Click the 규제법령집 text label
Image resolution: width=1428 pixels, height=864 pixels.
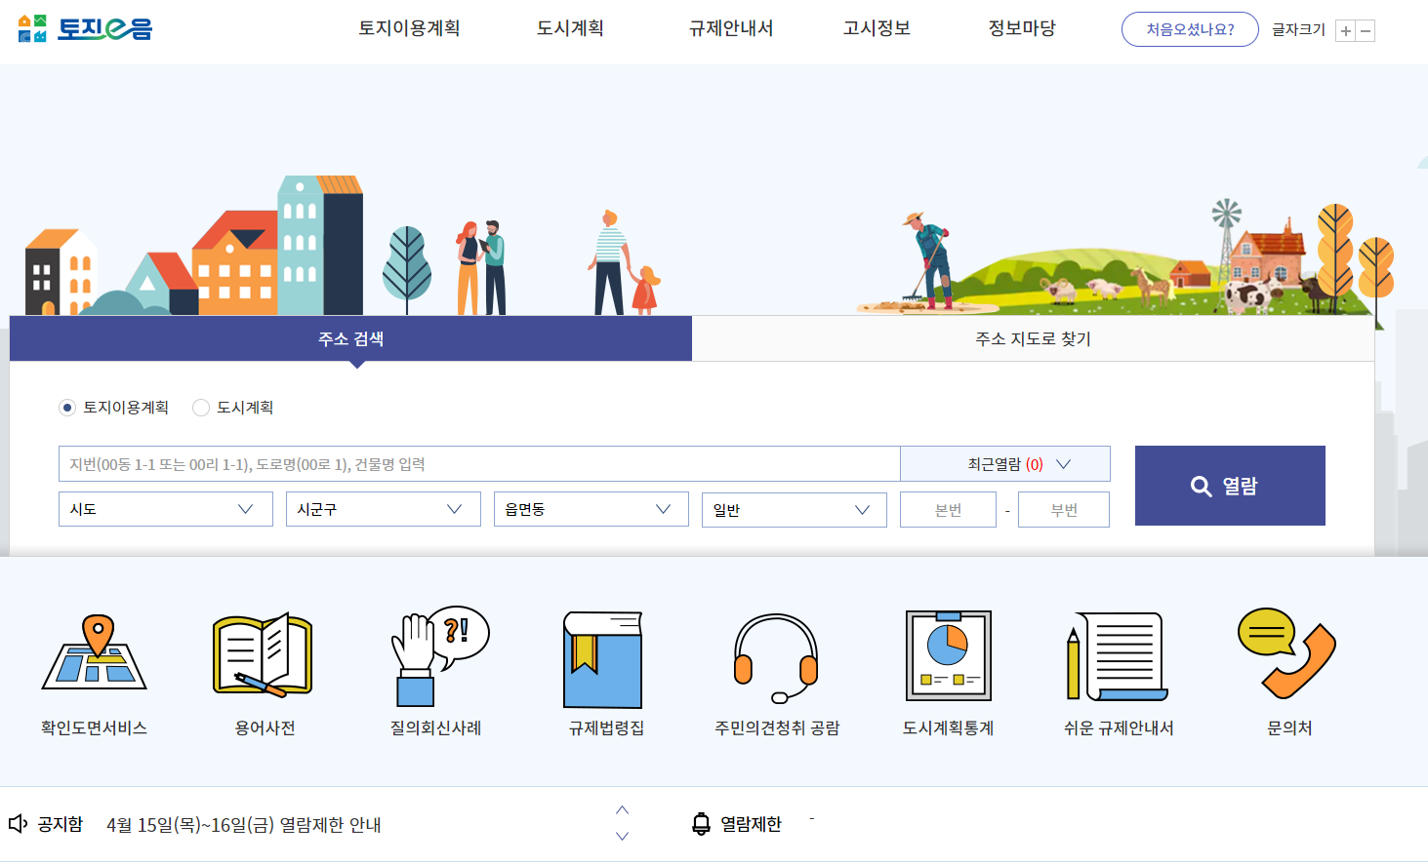(606, 728)
